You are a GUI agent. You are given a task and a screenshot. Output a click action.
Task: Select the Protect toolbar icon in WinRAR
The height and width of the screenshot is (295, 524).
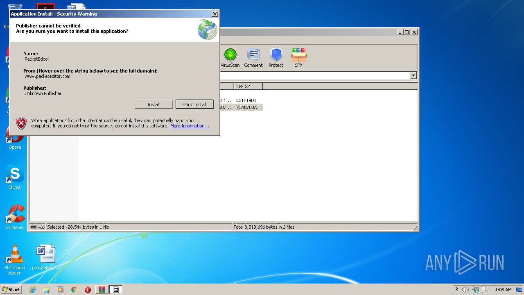(x=276, y=58)
